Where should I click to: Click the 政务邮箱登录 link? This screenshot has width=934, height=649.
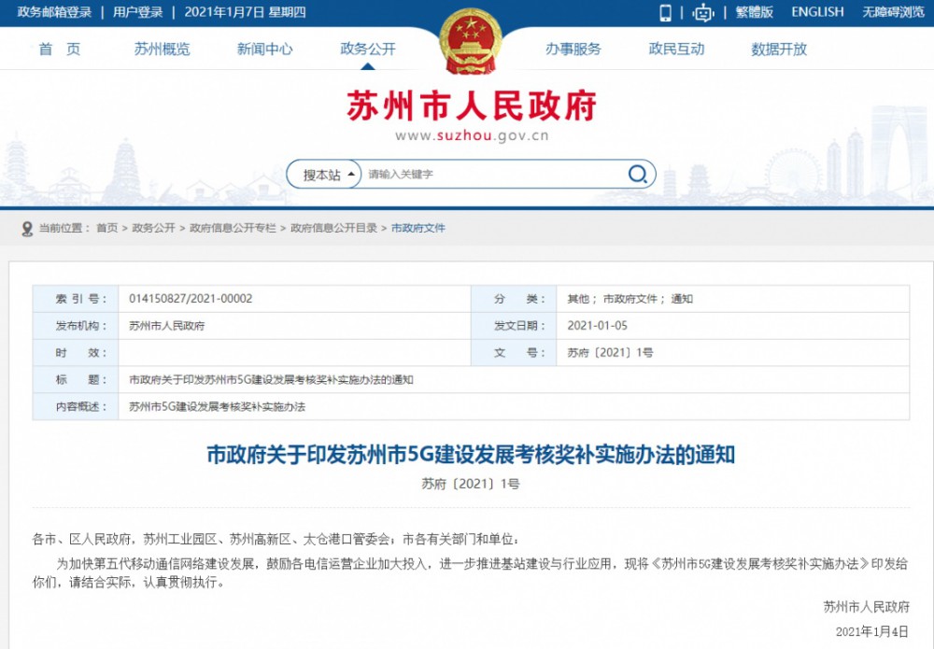[54, 12]
